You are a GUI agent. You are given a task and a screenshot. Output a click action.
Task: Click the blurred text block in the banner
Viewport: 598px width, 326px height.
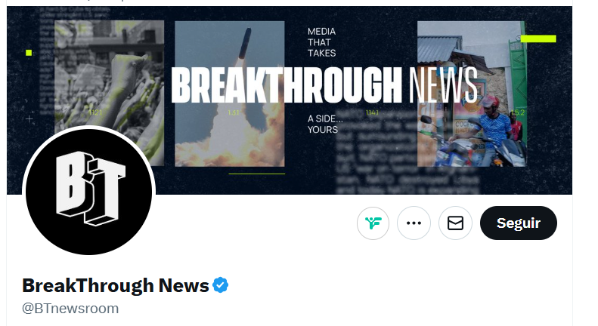point(406,152)
